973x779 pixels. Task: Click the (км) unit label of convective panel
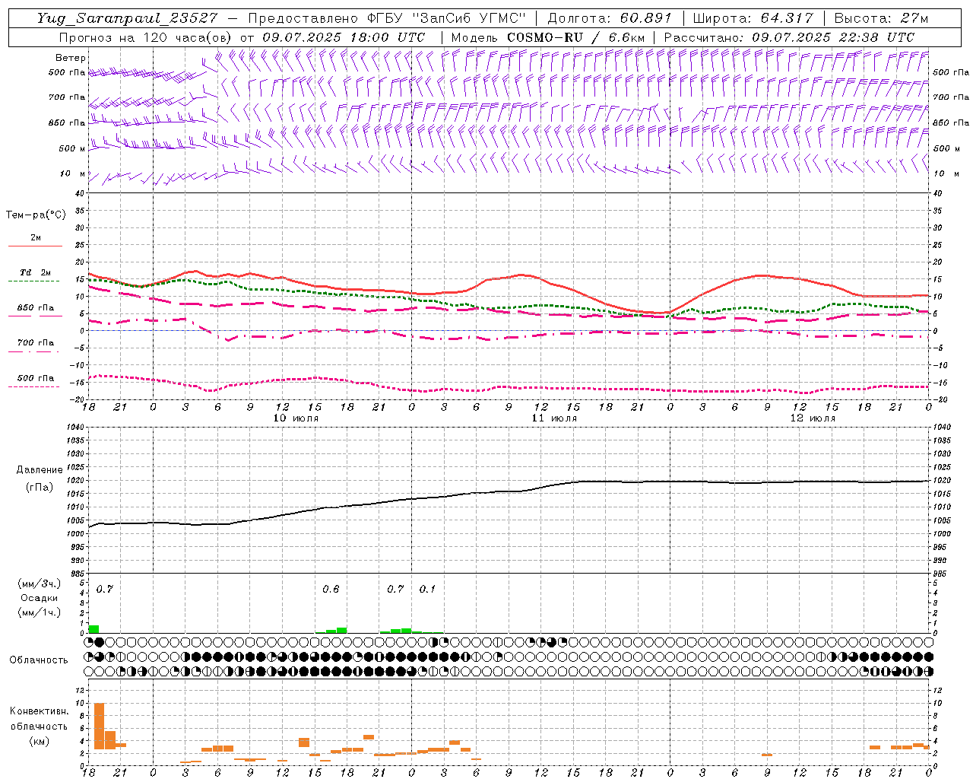(40, 741)
